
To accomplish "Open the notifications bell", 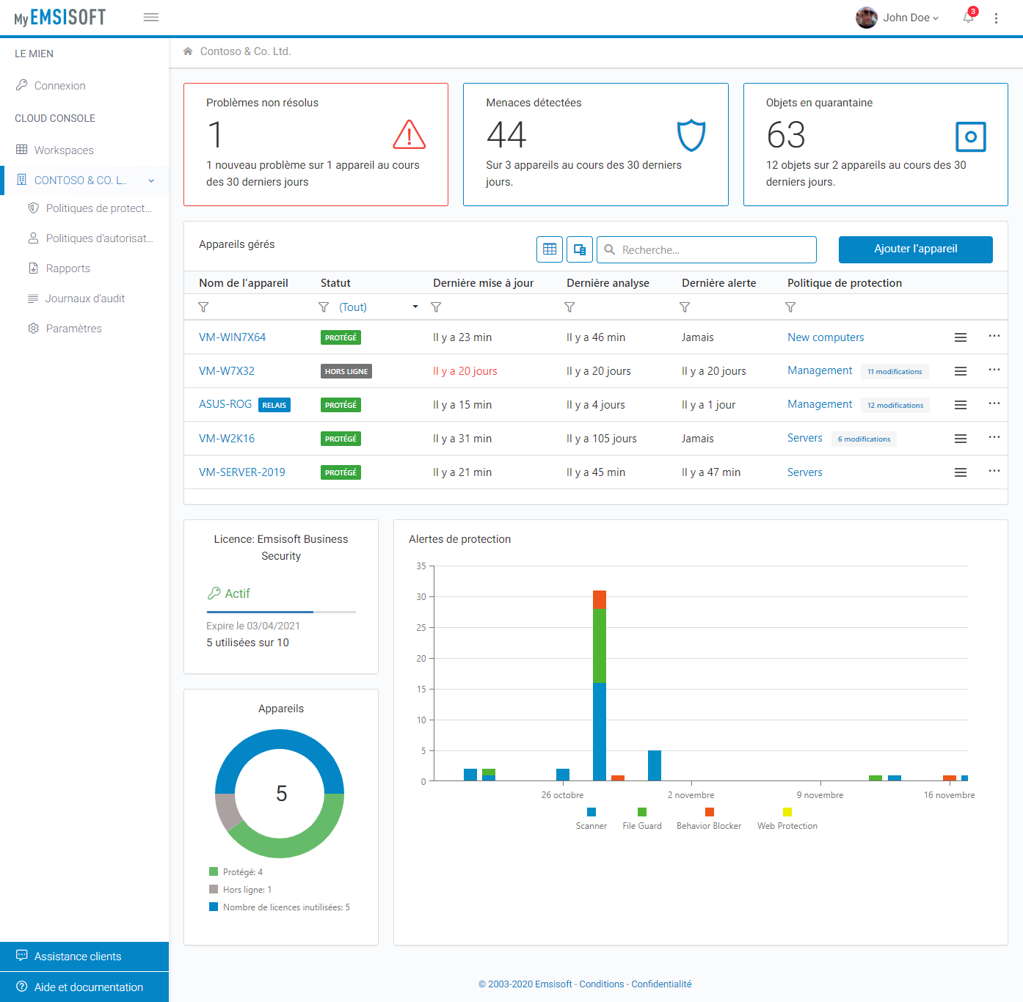I will (969, 18).
